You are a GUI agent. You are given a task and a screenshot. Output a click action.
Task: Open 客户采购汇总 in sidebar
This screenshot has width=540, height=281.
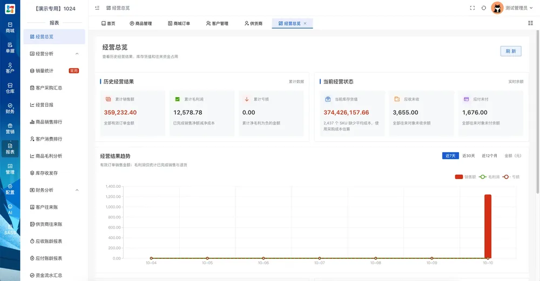tap(54, 88)
